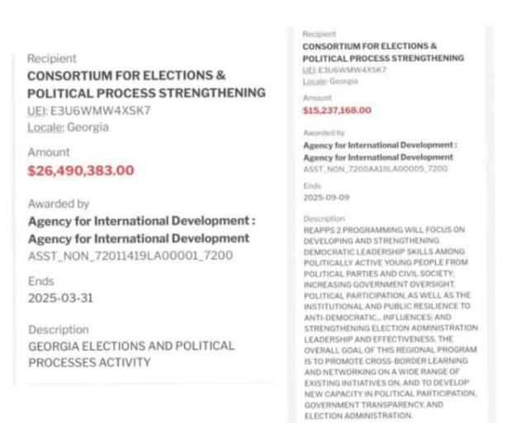Open the left card's Consortium for Elections recipient title
Screen dimensions: 520x423
pos(146,83)
